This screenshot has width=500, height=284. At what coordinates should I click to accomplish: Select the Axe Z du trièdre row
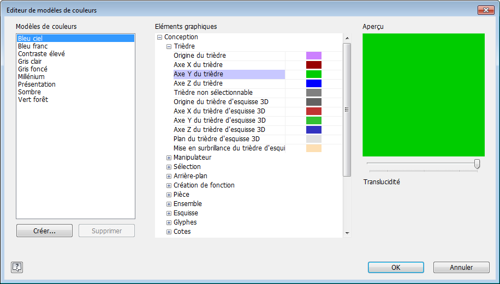tap(229, 83)
